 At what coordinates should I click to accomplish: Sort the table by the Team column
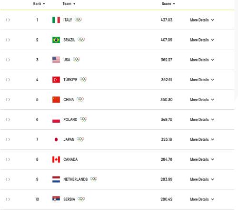tap(69, 4)
